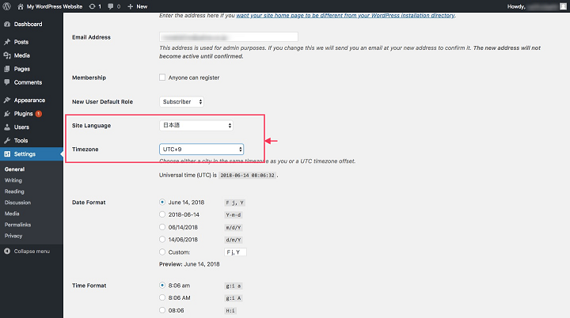Open the Posts menu label
The height and width of the screenshot is (318, 570).
(21, 42)
